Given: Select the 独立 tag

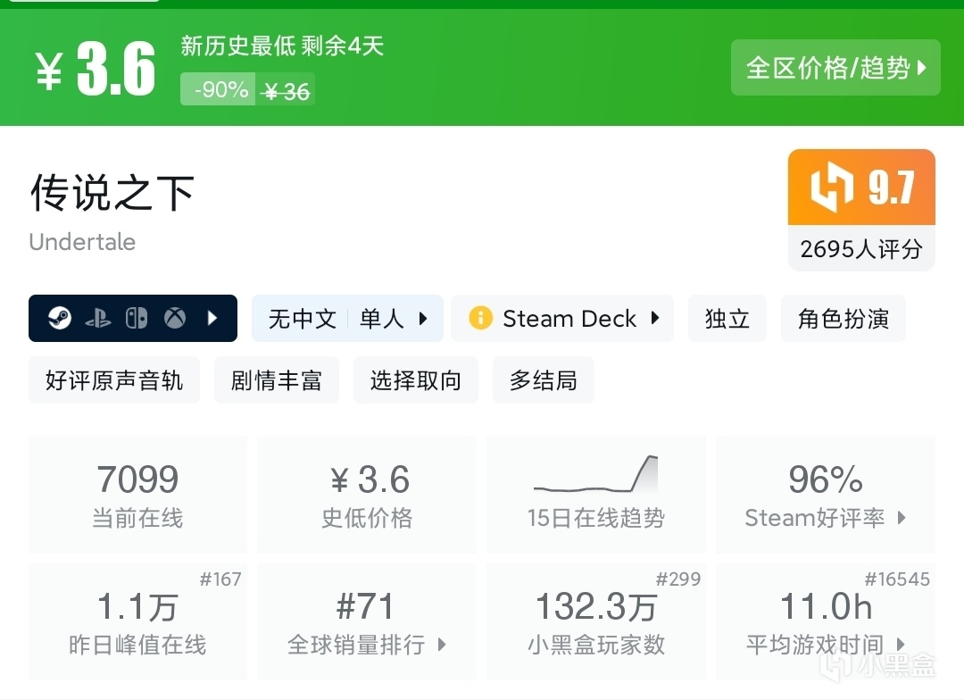Looking at the screenshot, I should (727, 319).
